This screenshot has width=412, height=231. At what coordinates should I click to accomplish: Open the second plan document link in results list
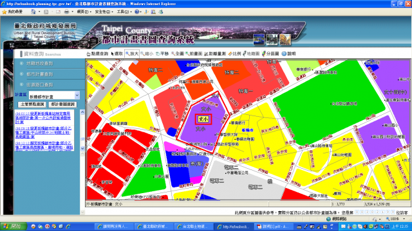pyautogui.click(x=43, y=133)
